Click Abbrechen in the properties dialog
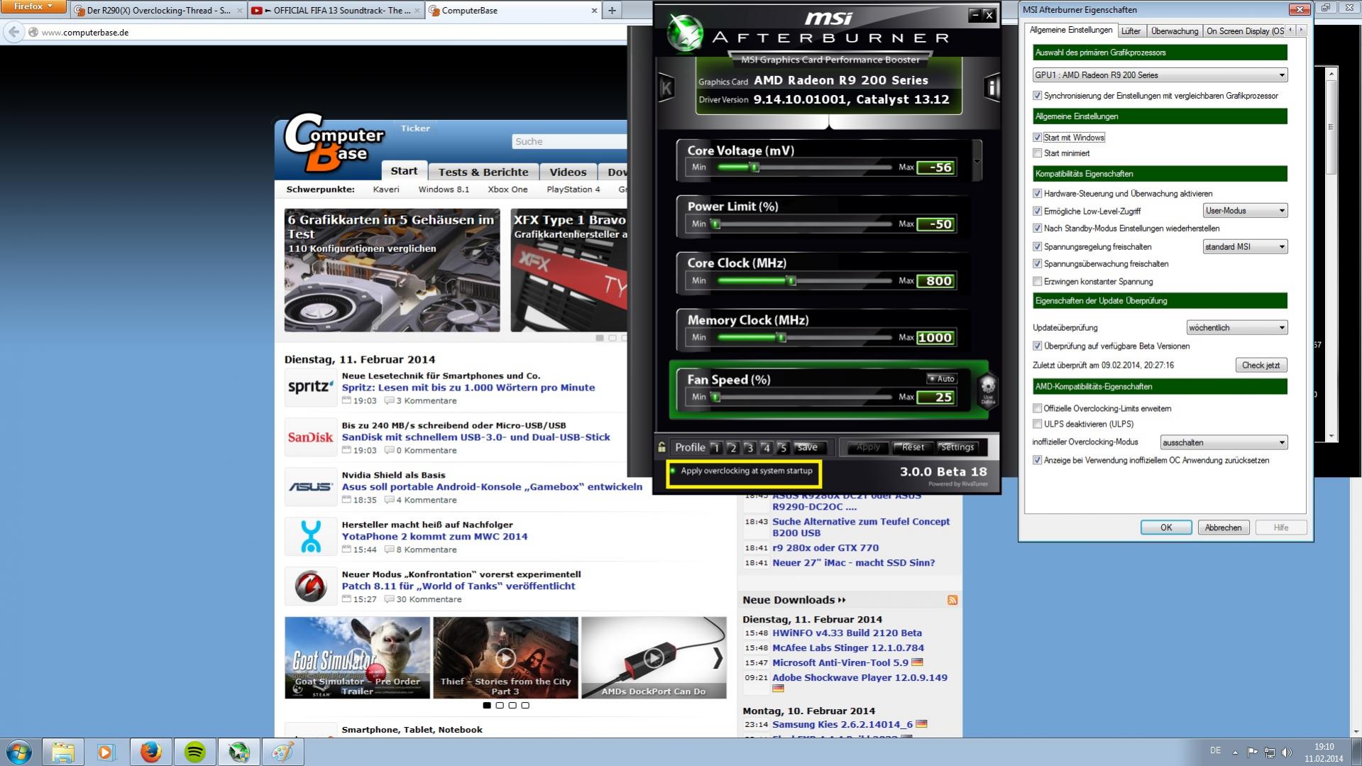 [x=1223, y=527]
